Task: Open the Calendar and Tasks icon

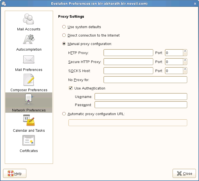Action: tap(29, 120)
